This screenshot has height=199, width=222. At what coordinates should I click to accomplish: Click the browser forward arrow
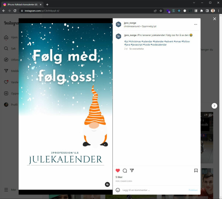coord(9,11)
